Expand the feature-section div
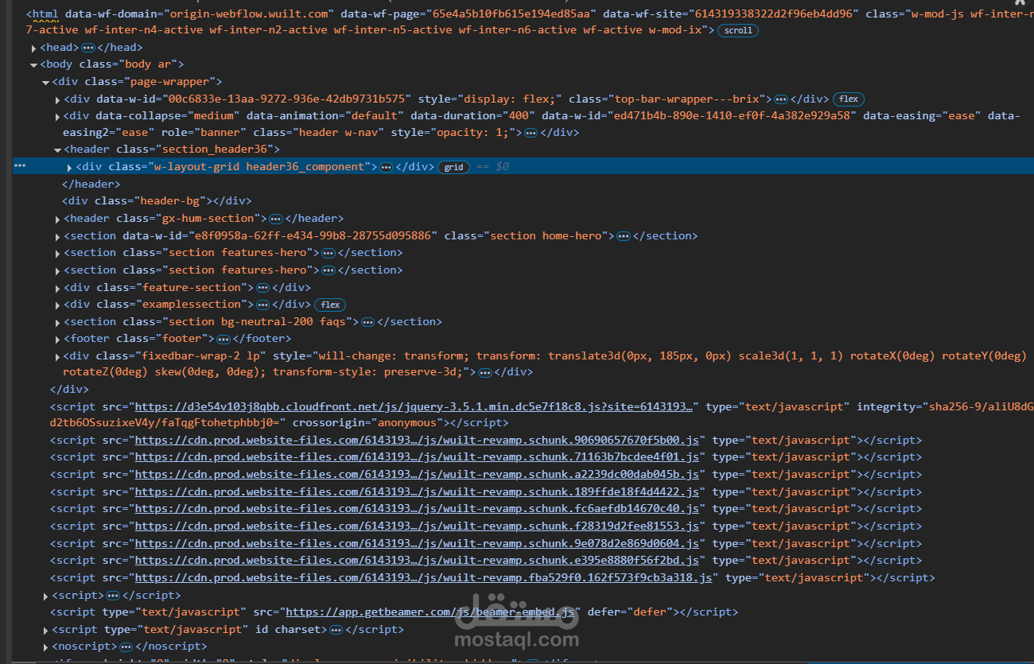The height and width of the screenshot is (664, 1034). (x=58, y=288)
